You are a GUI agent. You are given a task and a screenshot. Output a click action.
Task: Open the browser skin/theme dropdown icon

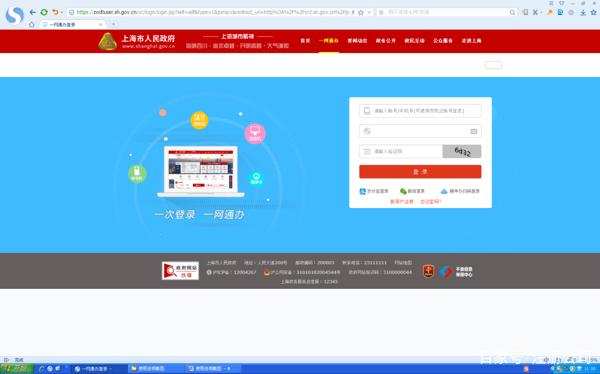pos(562,3)
